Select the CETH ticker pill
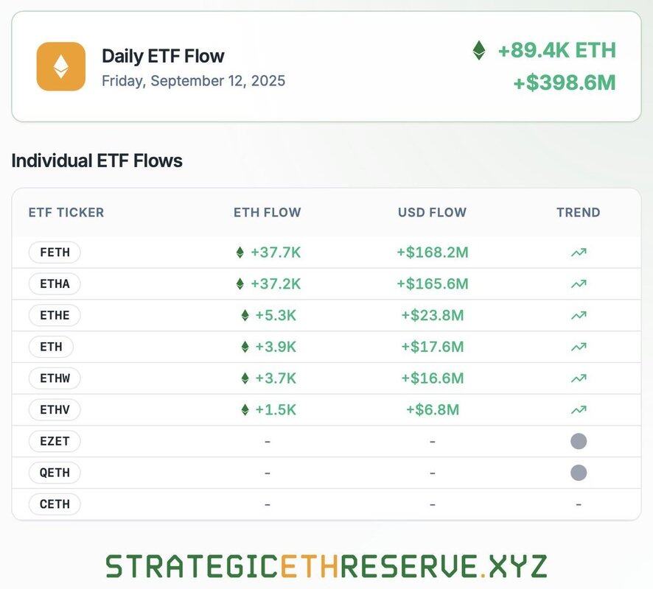653x589 pixels. [55, 504]
